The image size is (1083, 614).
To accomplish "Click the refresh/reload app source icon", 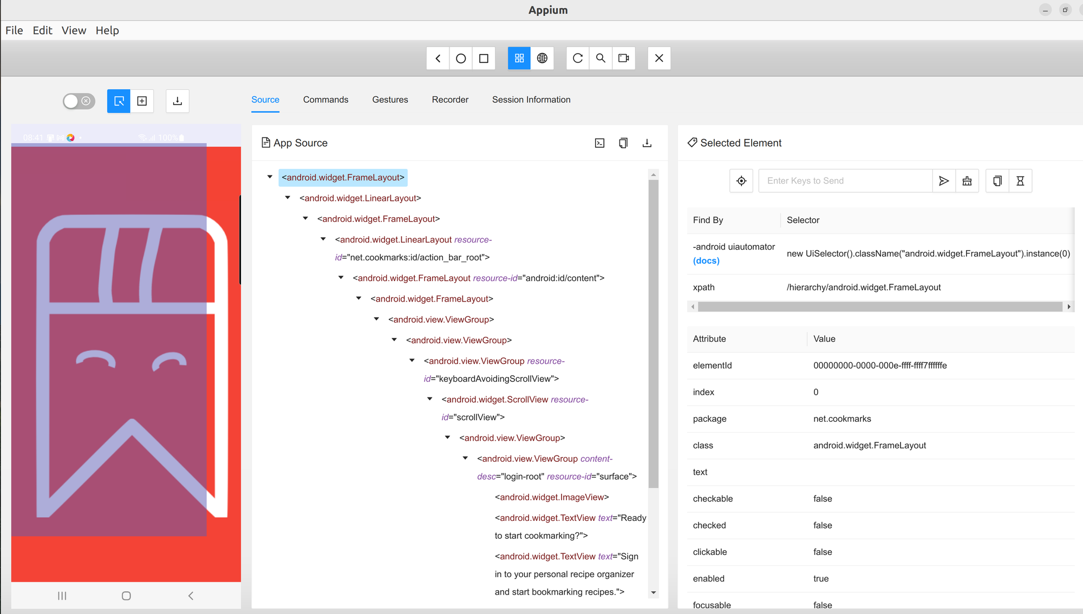I will point(578,58).
